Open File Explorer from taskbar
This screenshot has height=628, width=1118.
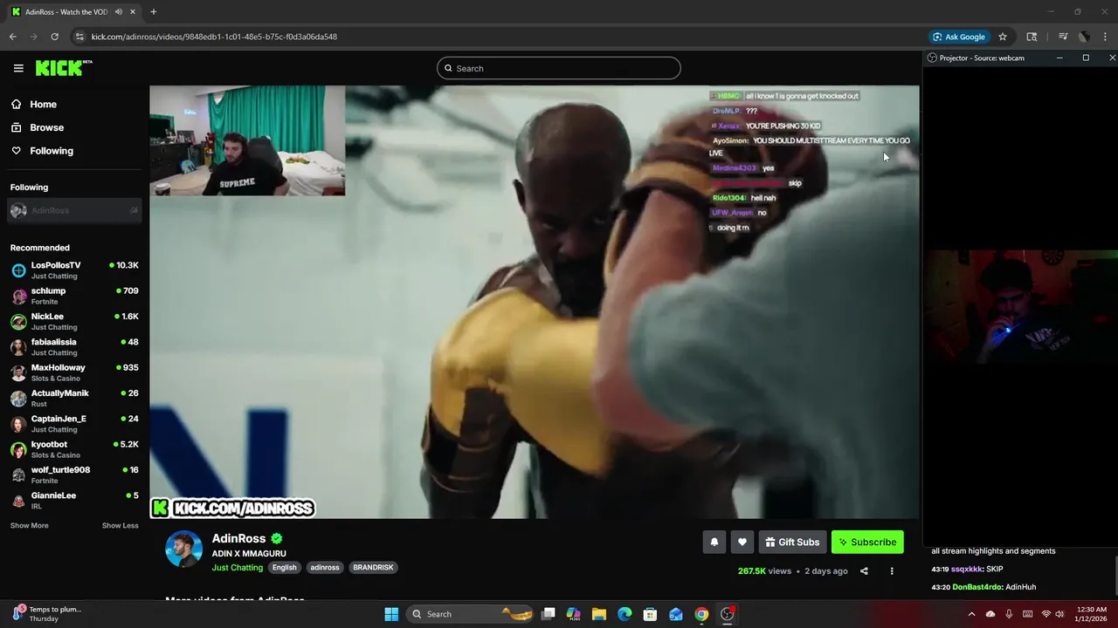pos(599,614)
